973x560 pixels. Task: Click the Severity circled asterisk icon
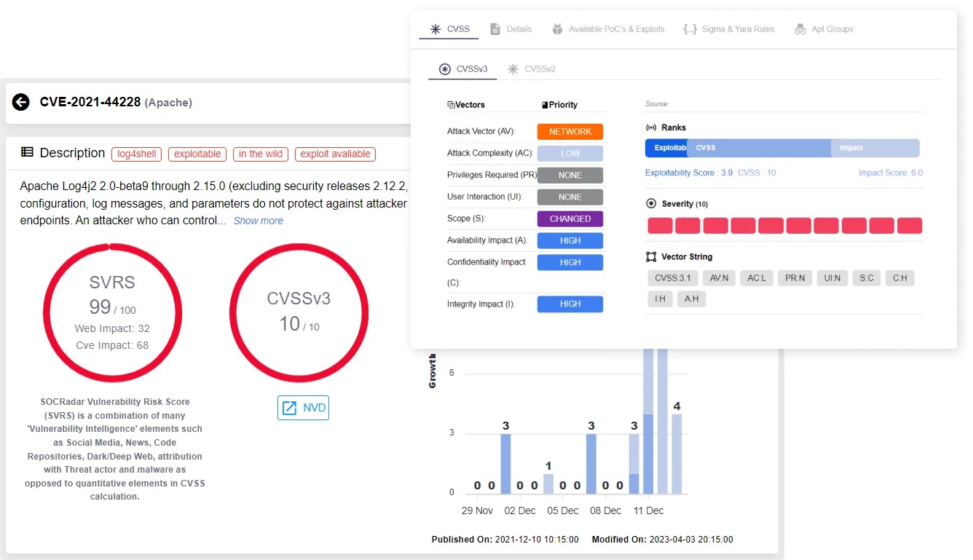pyautogui.click(x=651, y=204)
